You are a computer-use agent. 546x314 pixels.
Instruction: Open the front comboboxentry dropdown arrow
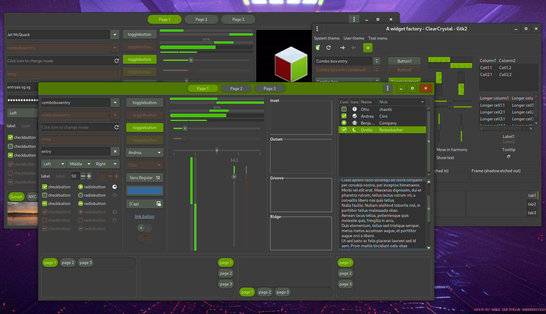tap(115, 102)
